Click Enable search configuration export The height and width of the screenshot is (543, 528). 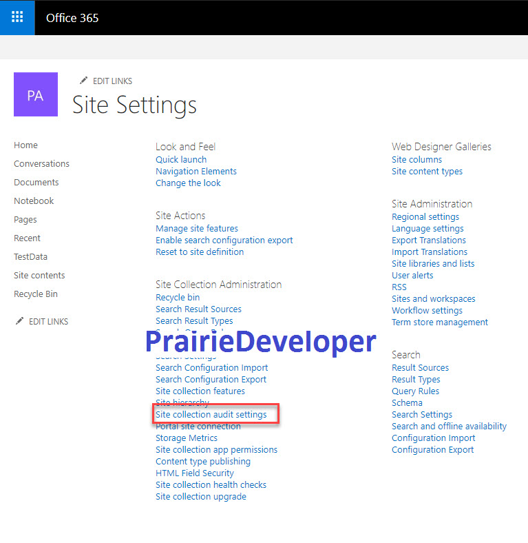click(224, 240)
